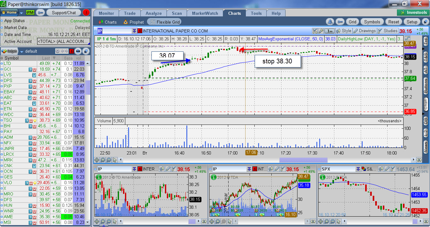Open the Style menu
Screen dimensions: 430x227
point(344,31)
